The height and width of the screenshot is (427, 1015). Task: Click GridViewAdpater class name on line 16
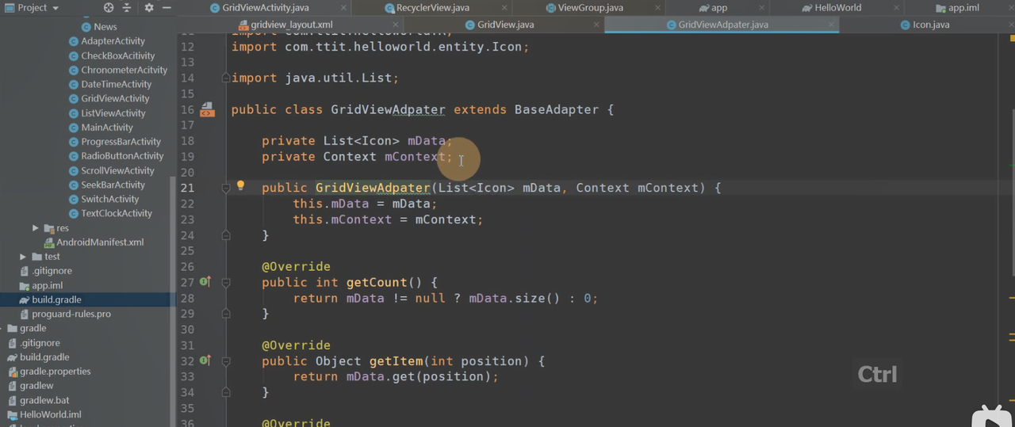click(x=388, y=109)
